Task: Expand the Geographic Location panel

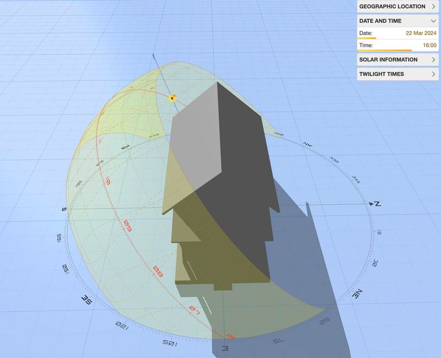Action: pos(397,7)
